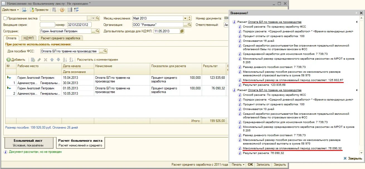Click the Дата выплаты date field 11.05.2013
Screen dimensions: 365x169
point(167,31)
